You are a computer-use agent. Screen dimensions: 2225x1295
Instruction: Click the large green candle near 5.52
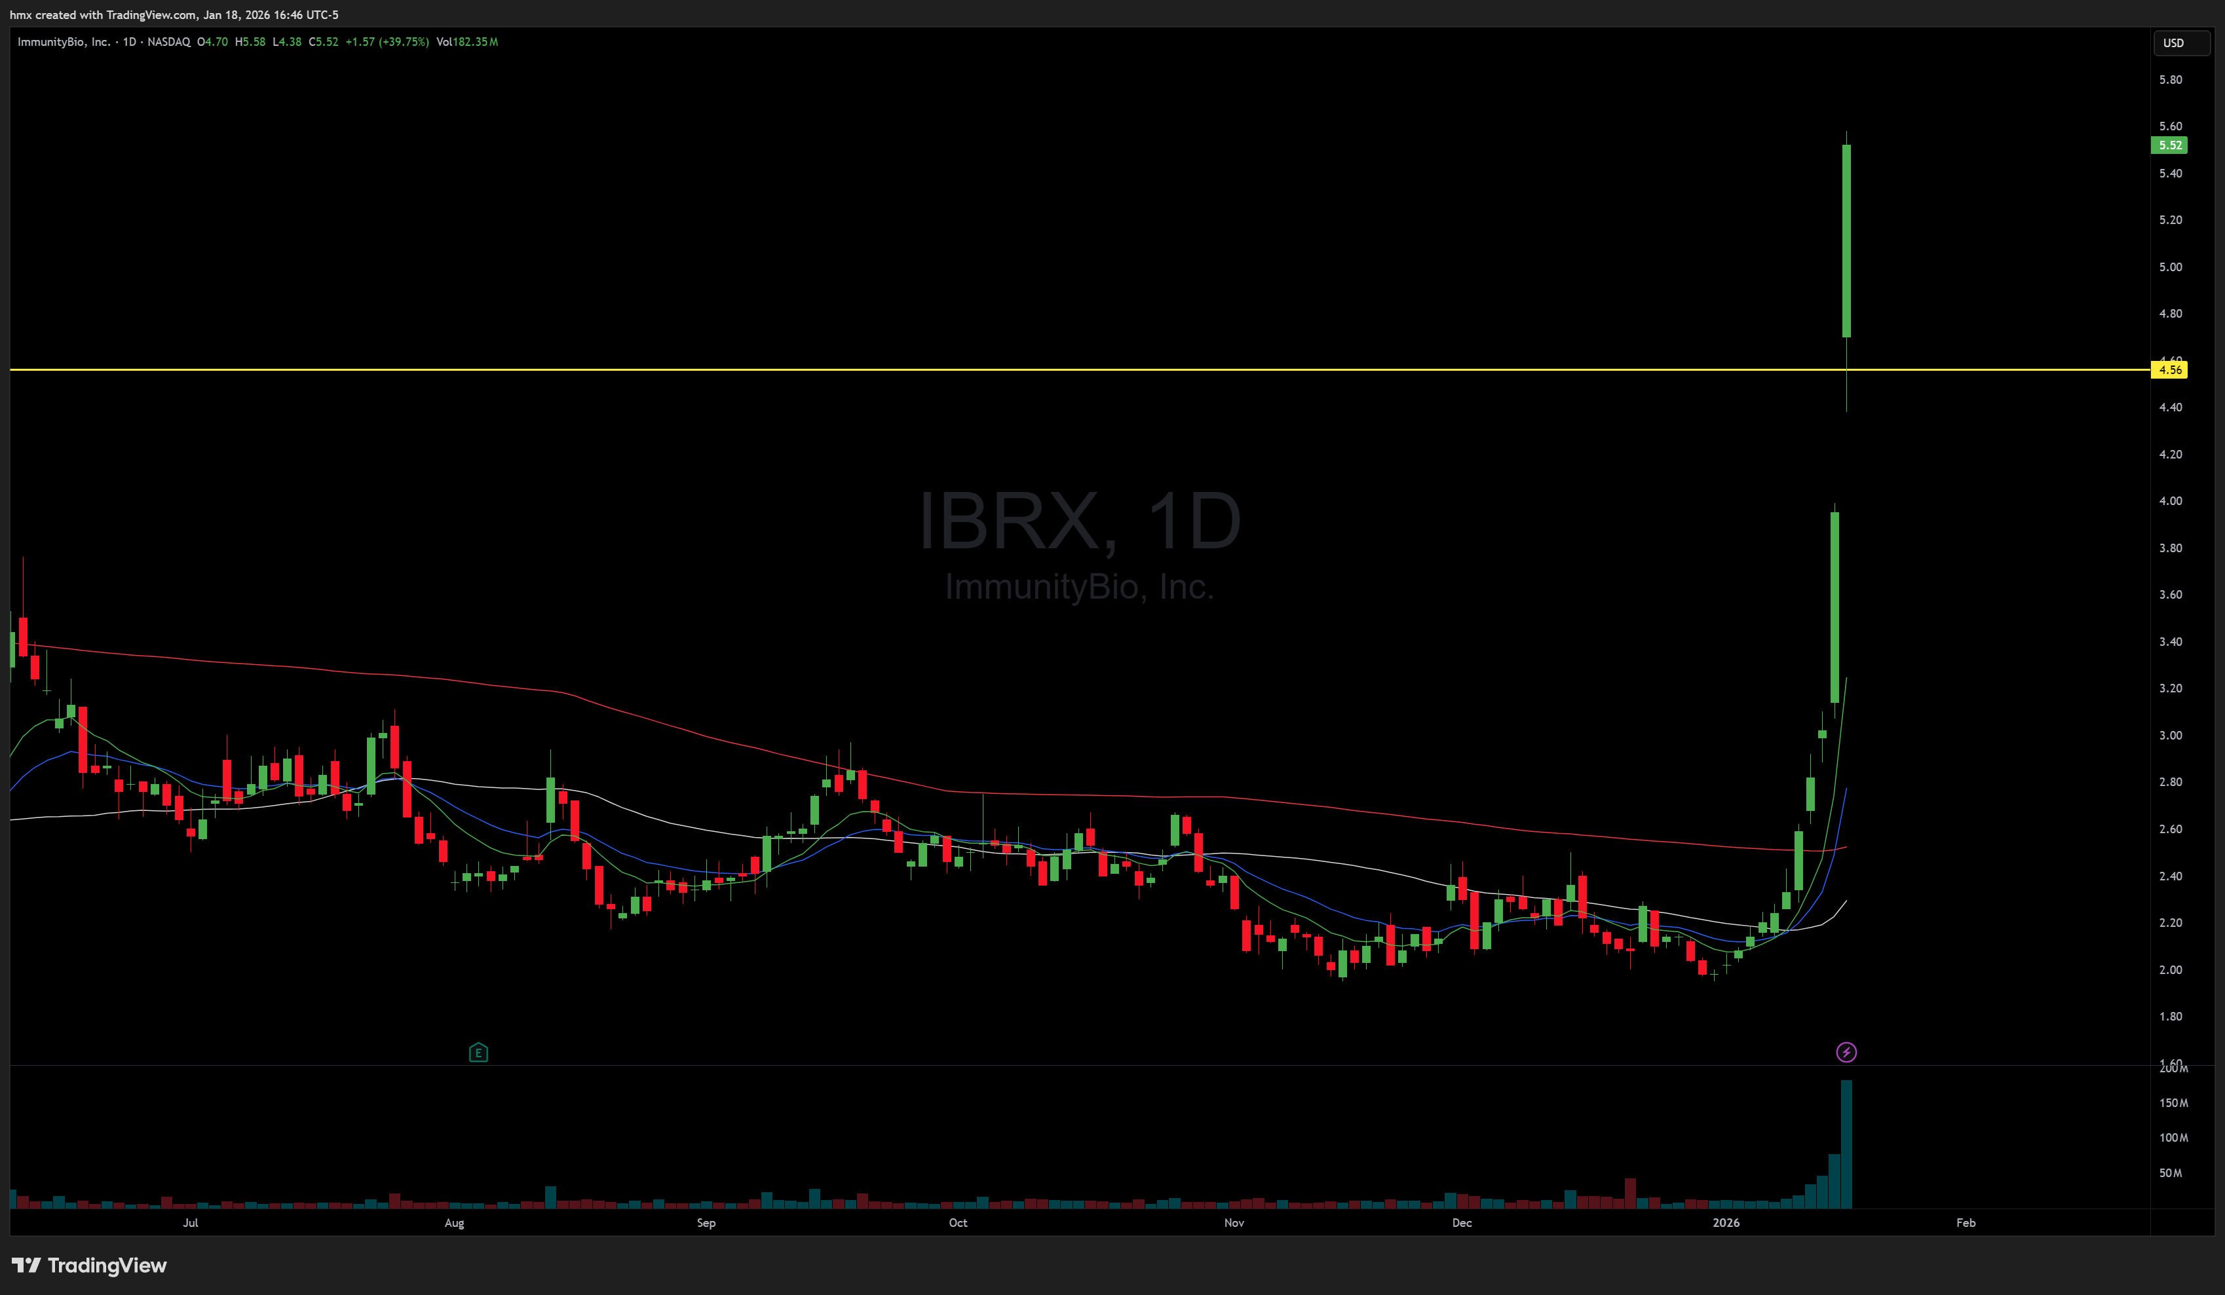[x=1846, y=240]
